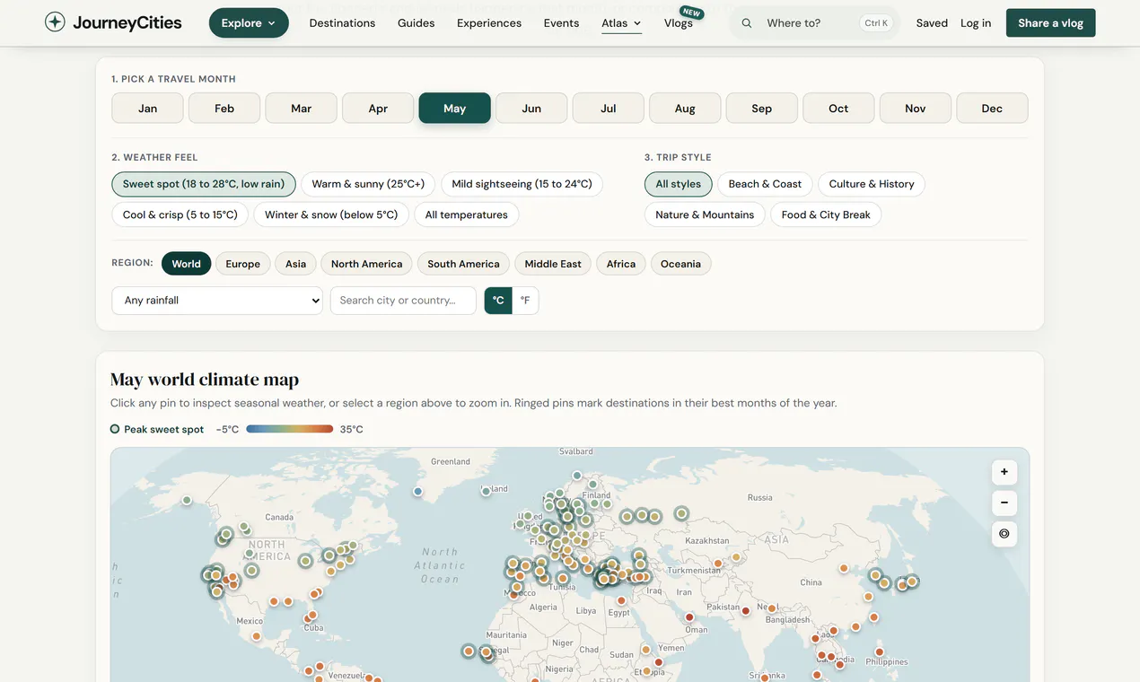Filter region to Asia

tap(296, 264)
